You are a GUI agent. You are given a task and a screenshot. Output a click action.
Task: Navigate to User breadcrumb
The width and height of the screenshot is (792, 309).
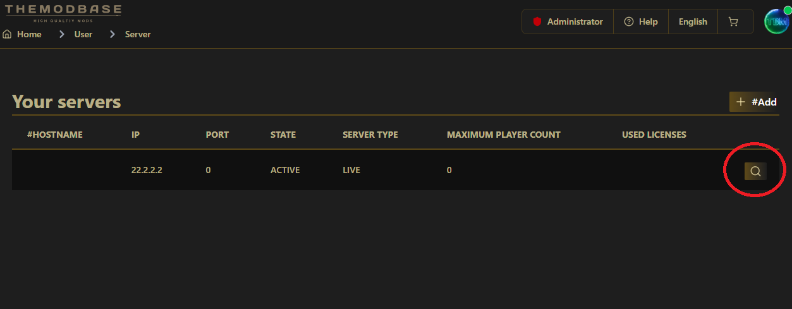[x=83, y=34]
